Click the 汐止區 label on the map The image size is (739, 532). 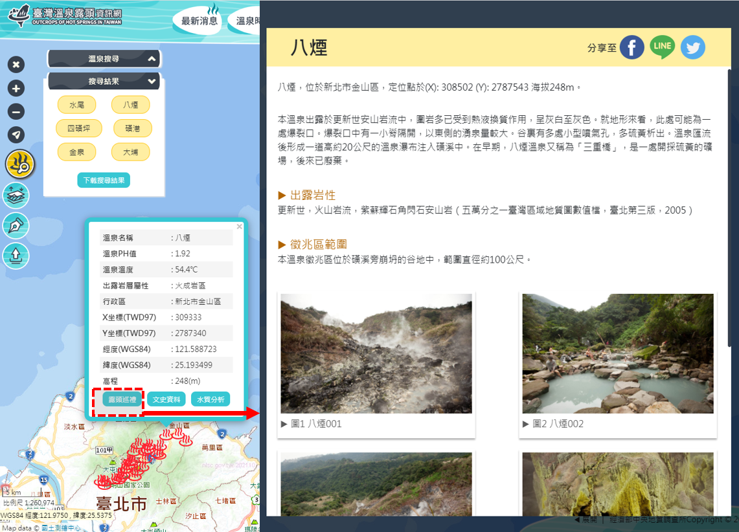[x=195, y=516]
